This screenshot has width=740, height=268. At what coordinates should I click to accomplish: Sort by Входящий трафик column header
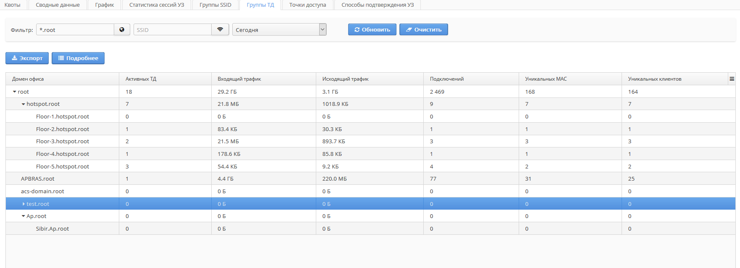[264, 79]
